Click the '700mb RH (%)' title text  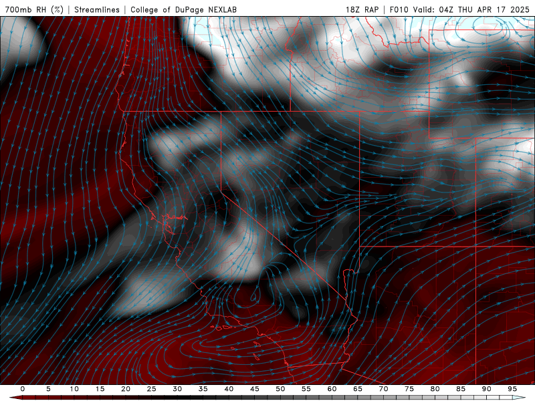[34, 9]
